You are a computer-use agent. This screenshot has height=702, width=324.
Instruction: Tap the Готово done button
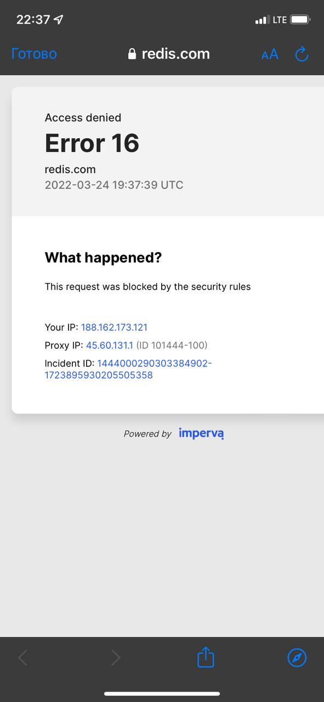[x=34, y=54]
